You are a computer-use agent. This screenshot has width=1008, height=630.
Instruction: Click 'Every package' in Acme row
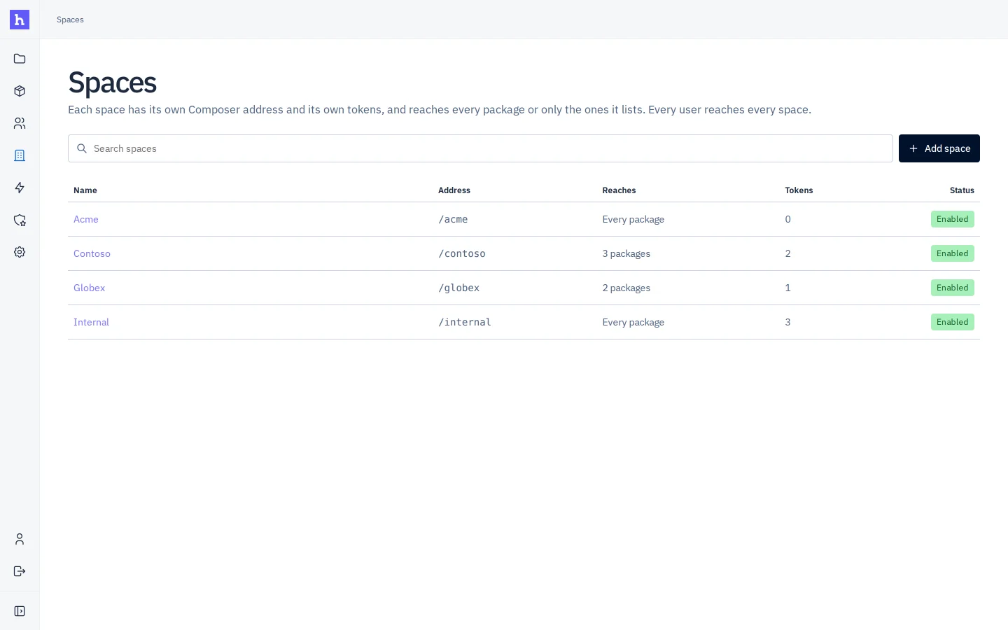pos(633,219)
